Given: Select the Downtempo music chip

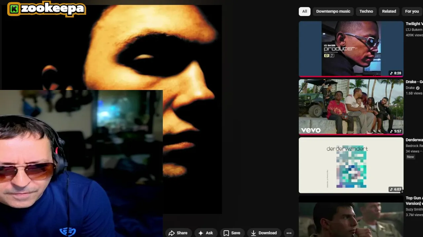Looking at the screenshot, I should point(333,11).
